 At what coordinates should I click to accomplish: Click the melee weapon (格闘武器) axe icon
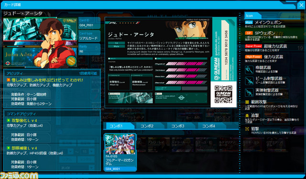pyautogui.click(x=249, y=69)
